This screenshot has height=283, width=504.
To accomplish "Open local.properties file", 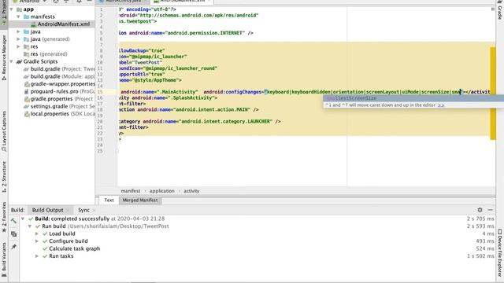I will pyautogui.click(x=63, y=114).
